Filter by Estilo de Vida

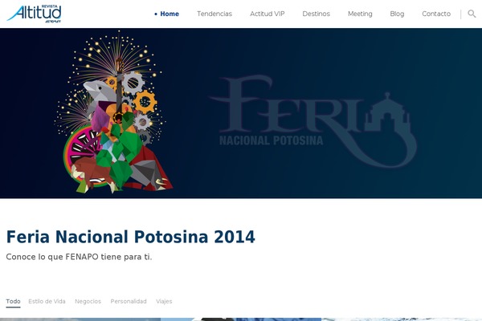pos(47,302)
